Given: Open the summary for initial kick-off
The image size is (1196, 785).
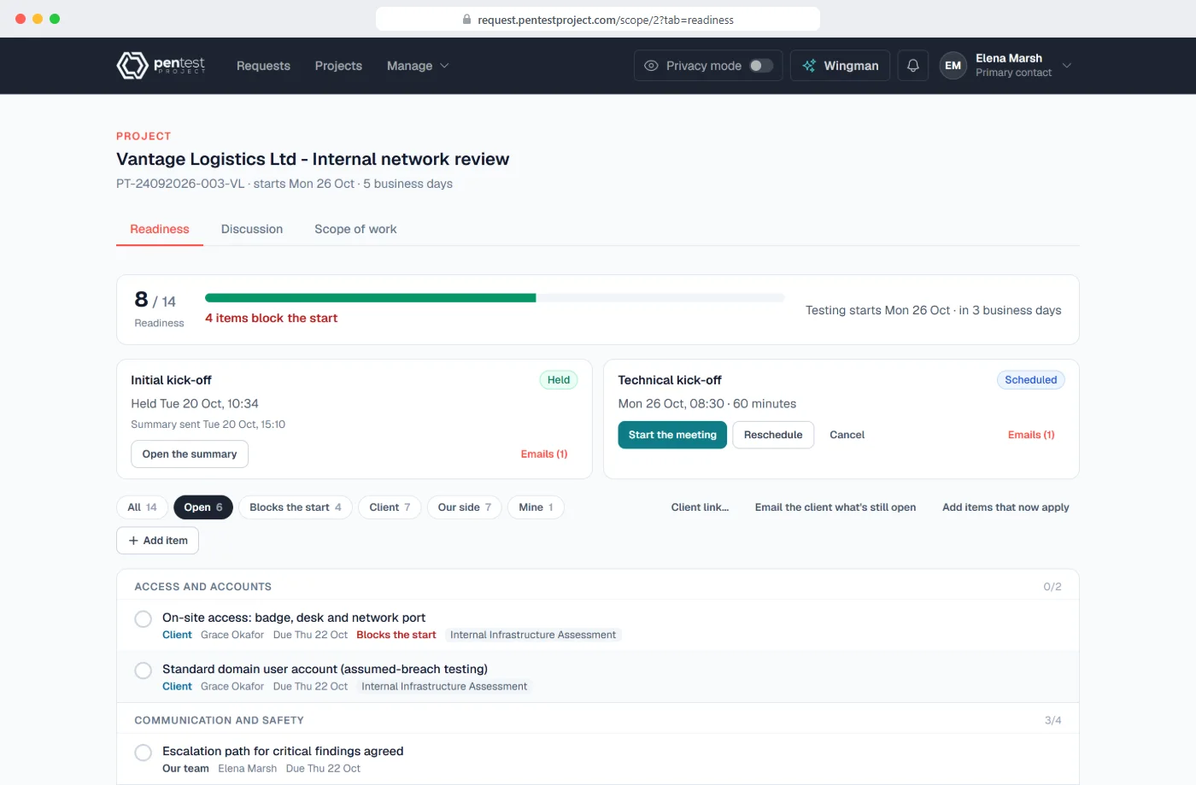Looking at the screenshot, I should point(190,454).
